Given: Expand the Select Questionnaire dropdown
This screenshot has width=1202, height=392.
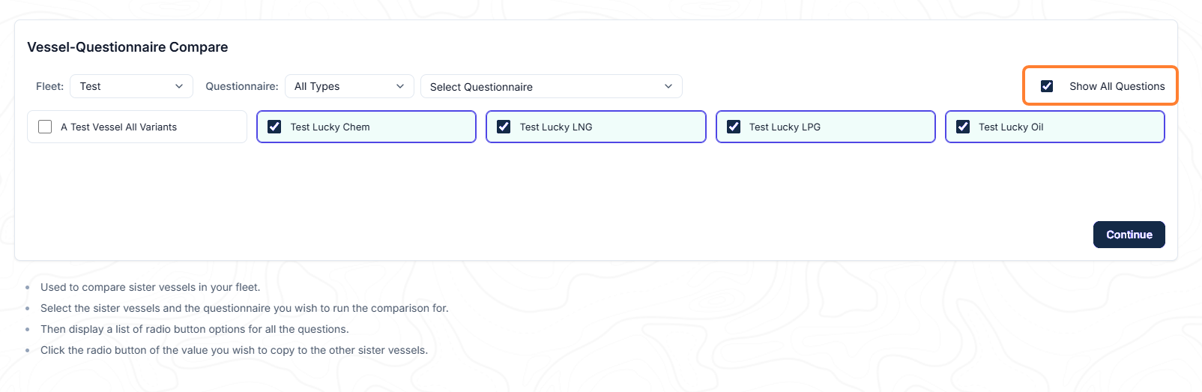Looking at the screenshot, I should click(552, 86).
